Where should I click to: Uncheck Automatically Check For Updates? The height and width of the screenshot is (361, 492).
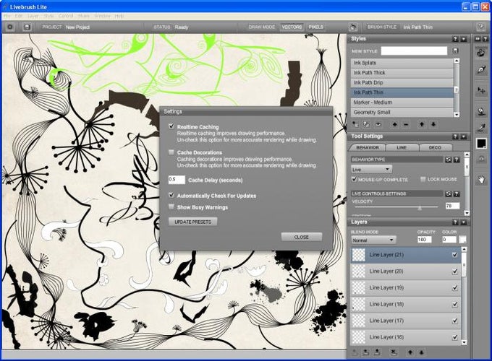(x=171, y=195)
